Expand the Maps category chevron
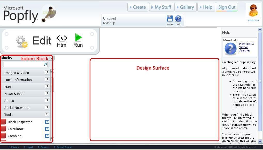Screen dimensions: 263x150 point(47,86)
